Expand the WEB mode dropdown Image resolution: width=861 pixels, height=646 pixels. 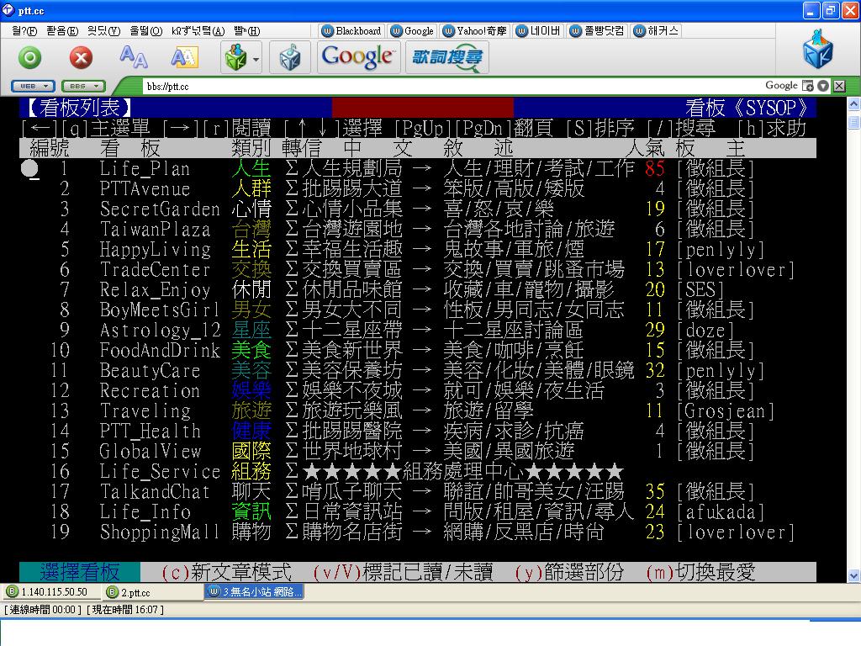(34, 86)
